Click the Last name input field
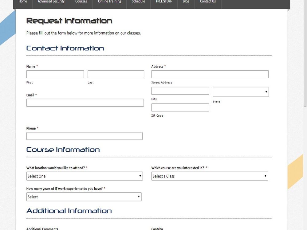The height and width of the screenshot is (230, 307). [x=116, y=74]
